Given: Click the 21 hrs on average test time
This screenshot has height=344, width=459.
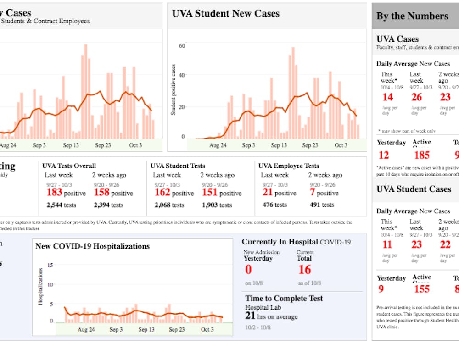Looking at the screenshot, I should point(271,316).
